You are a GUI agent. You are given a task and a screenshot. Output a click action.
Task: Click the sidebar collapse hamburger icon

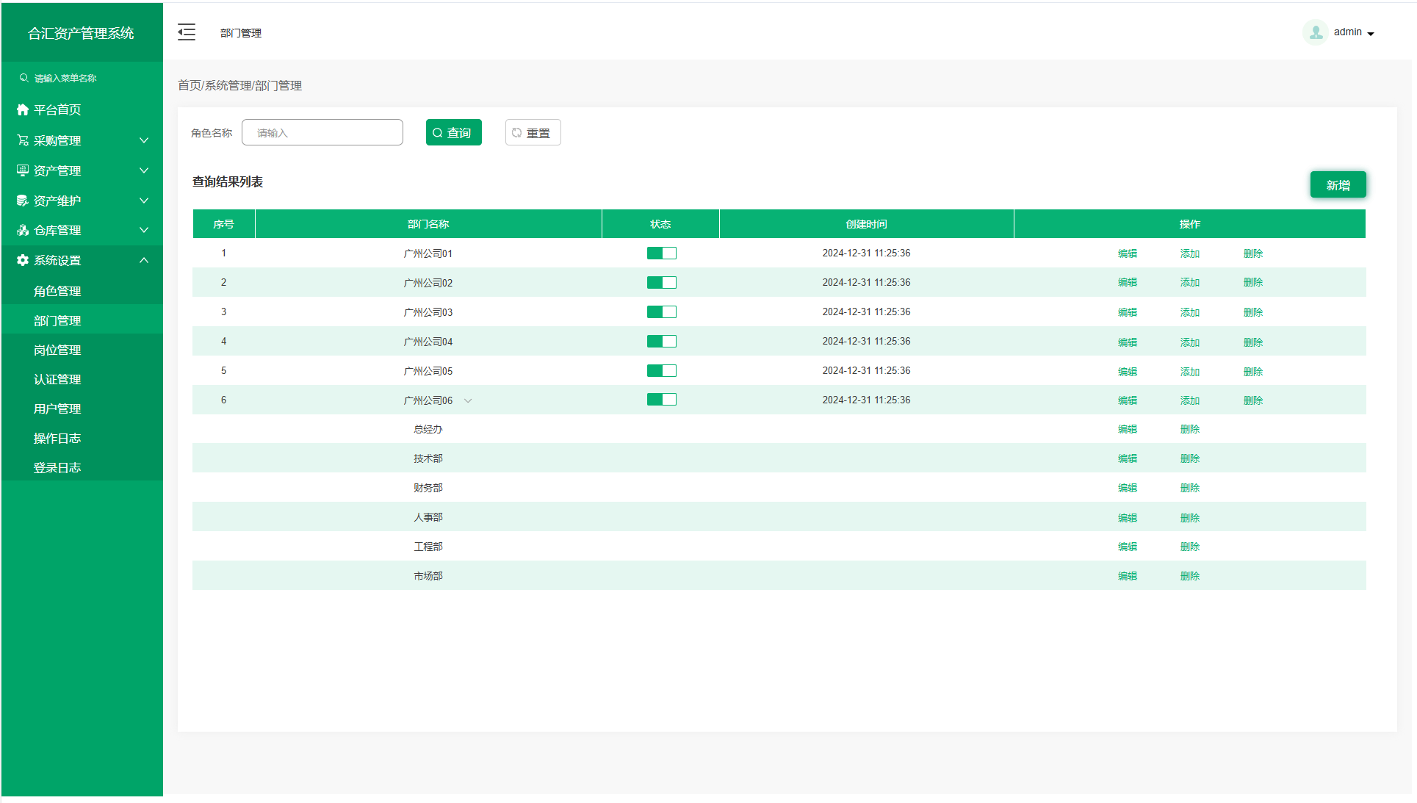point(187,32)
